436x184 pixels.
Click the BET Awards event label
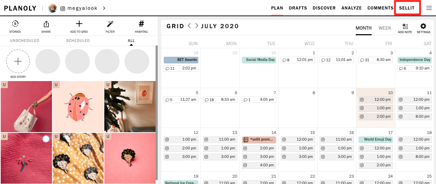(181, 60)
